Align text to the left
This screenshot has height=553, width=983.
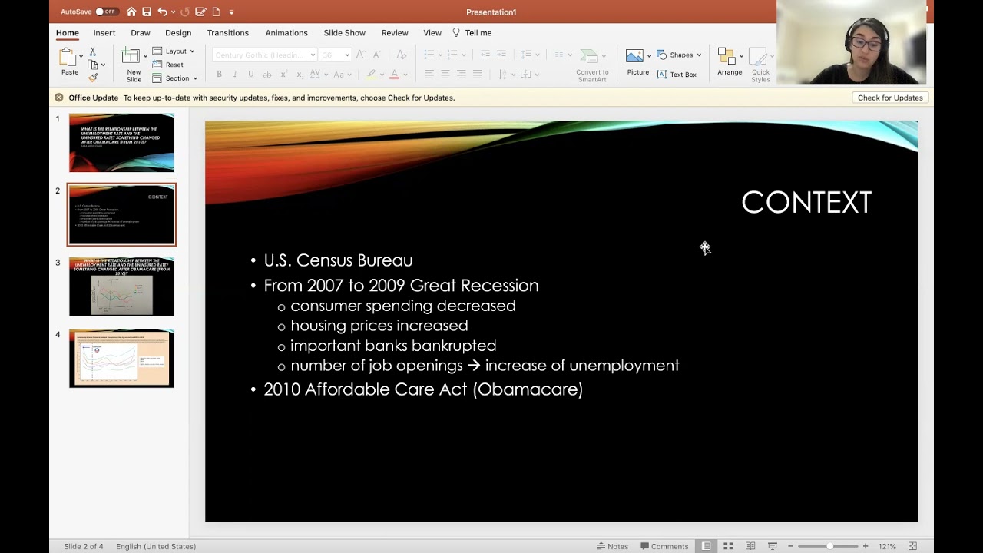point(429,75)
